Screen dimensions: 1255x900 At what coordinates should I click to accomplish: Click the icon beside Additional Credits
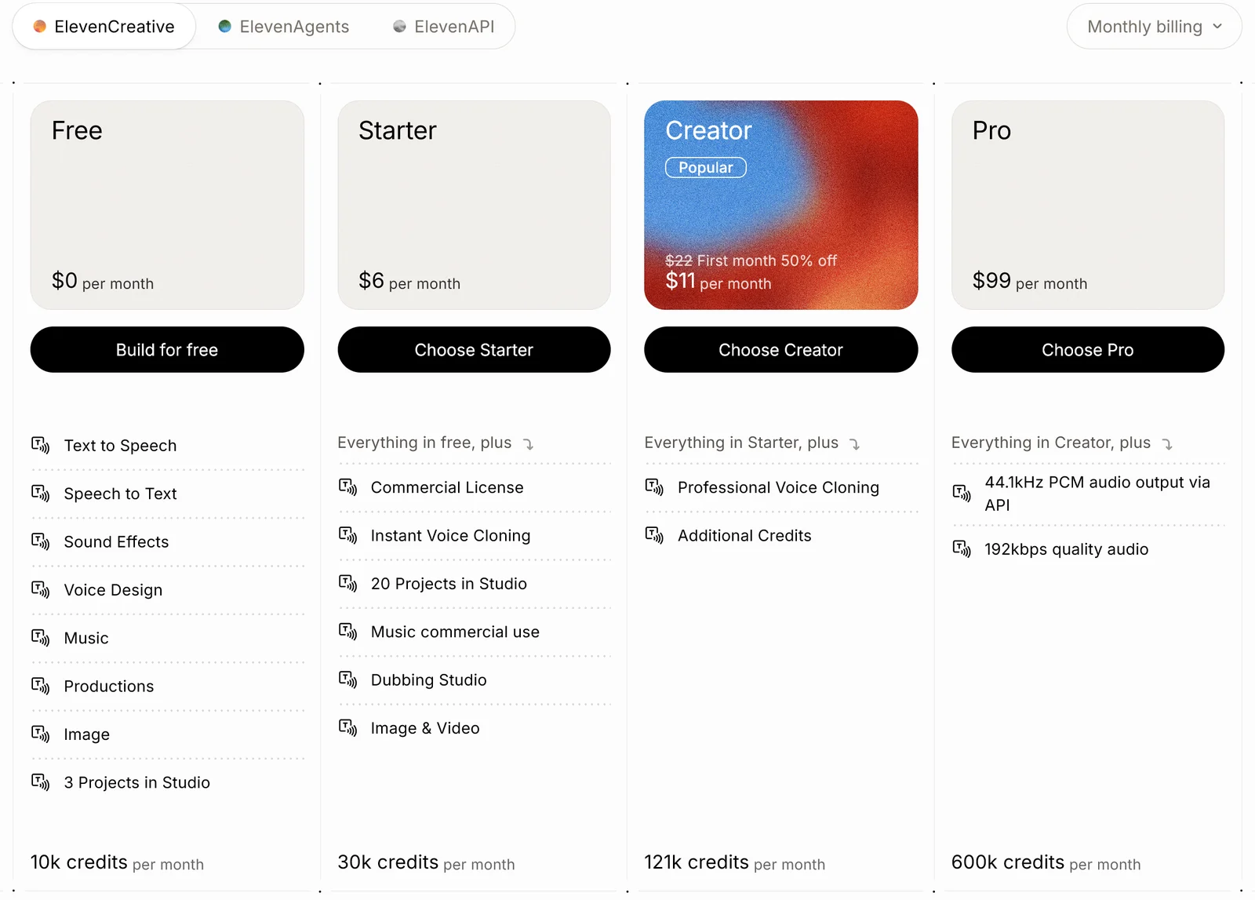654,535
